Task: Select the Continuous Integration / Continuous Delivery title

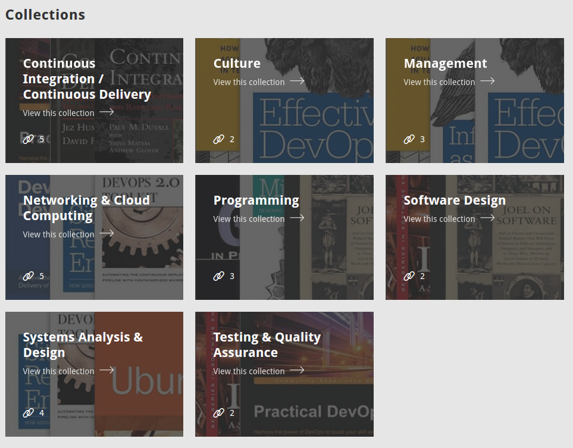Action: click(x=87, y=79)
